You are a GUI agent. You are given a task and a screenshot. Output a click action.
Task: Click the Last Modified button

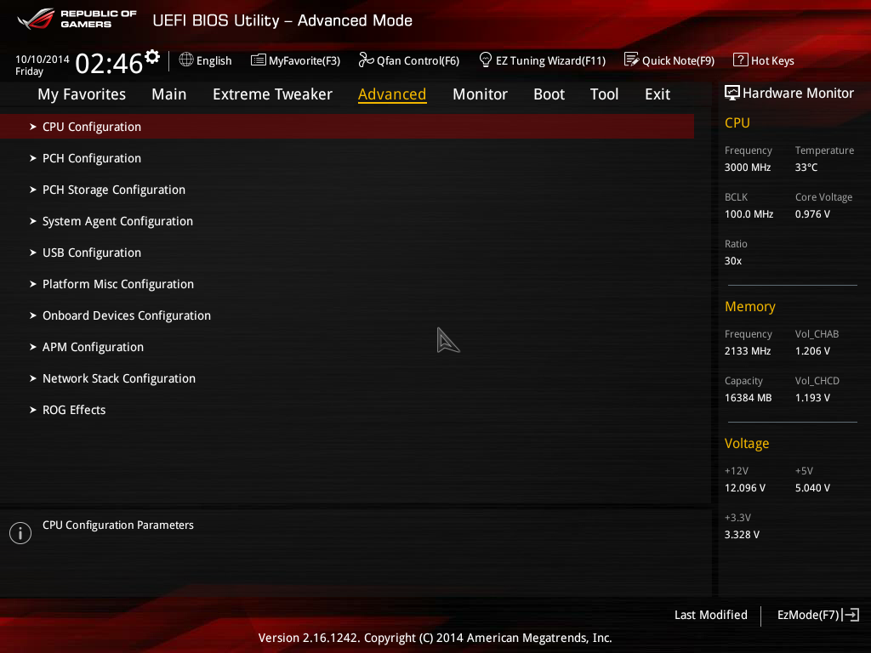coord(710,615)
